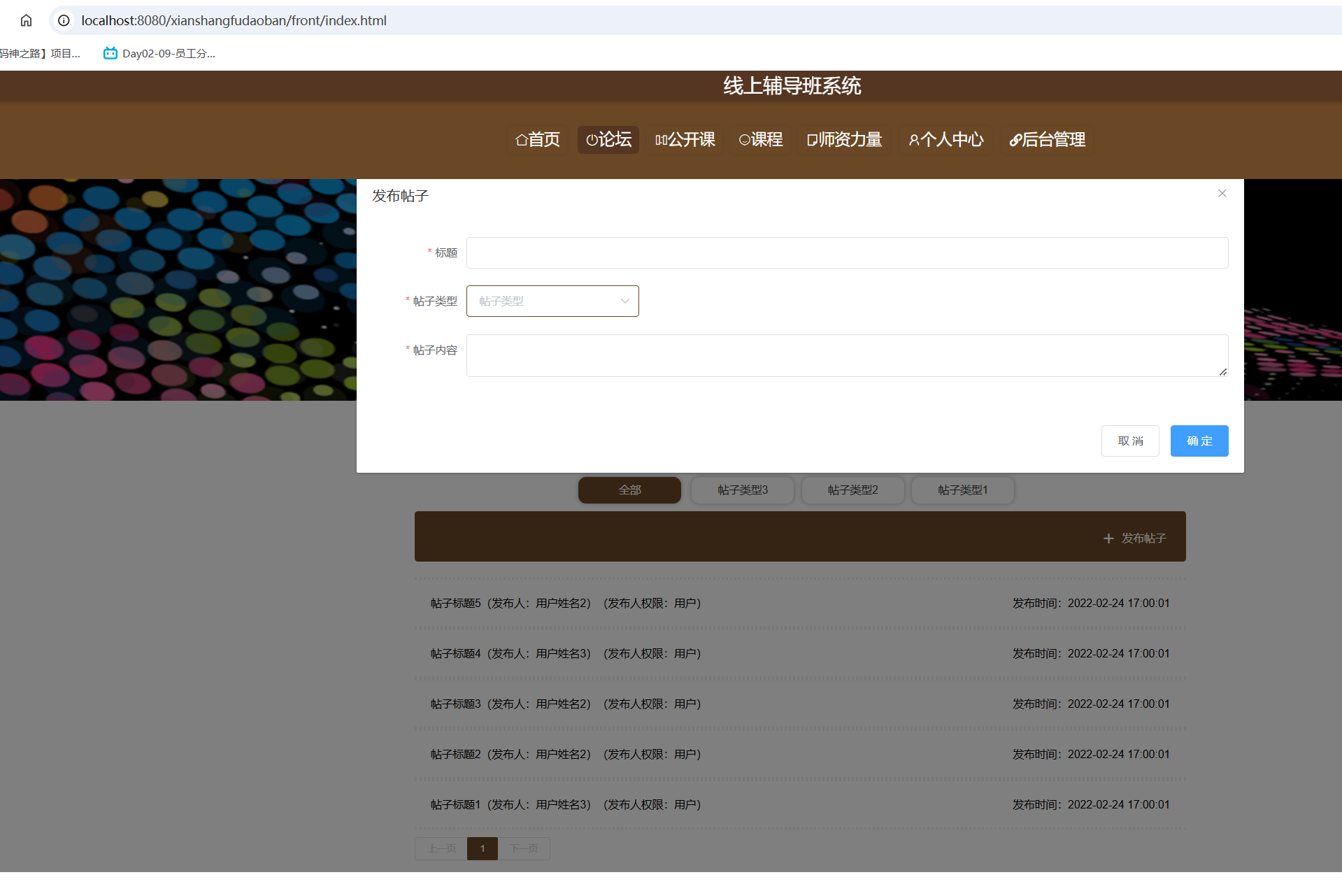Screen dimensions: 1342x884
Task: Open 后台管理 via its link icon
Action: (x=1015, y=140)
